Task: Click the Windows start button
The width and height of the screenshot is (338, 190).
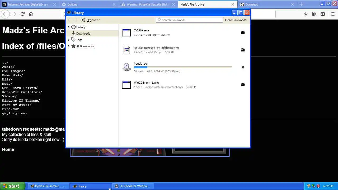Action: pos(12,186)
